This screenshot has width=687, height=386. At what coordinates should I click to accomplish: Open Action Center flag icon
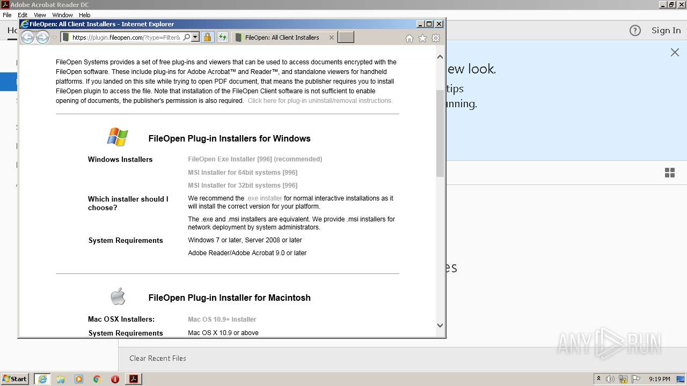click(x=635, y=379)
